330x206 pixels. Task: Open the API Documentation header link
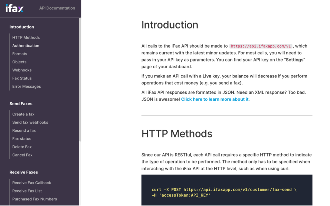click(x=57, y=8)
